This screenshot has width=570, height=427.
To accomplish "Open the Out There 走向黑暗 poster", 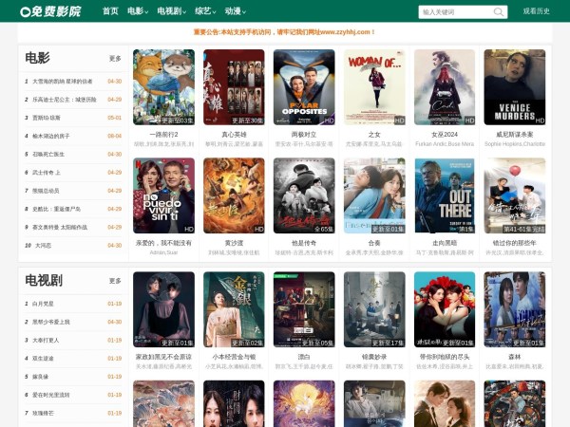I will point(445,195).
